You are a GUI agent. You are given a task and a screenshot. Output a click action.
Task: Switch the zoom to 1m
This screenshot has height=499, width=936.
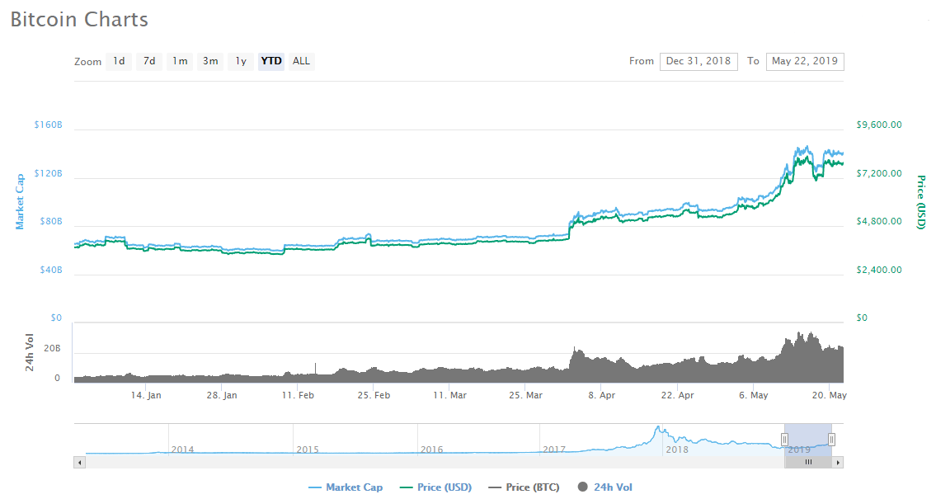[x=180, y=61]
